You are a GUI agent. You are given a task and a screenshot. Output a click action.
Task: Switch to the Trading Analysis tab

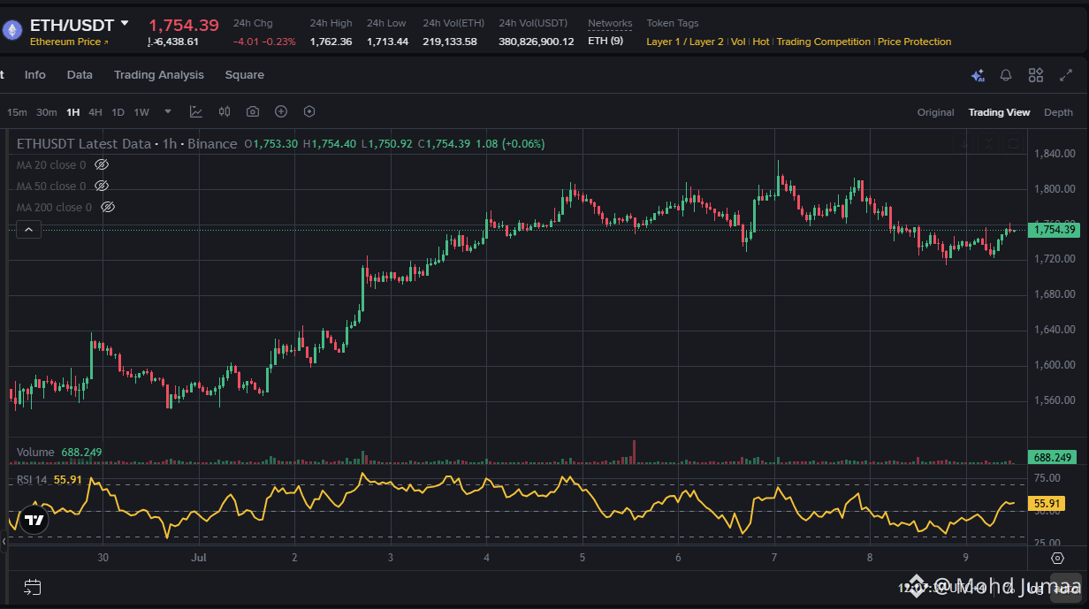[x=159, y=75]
